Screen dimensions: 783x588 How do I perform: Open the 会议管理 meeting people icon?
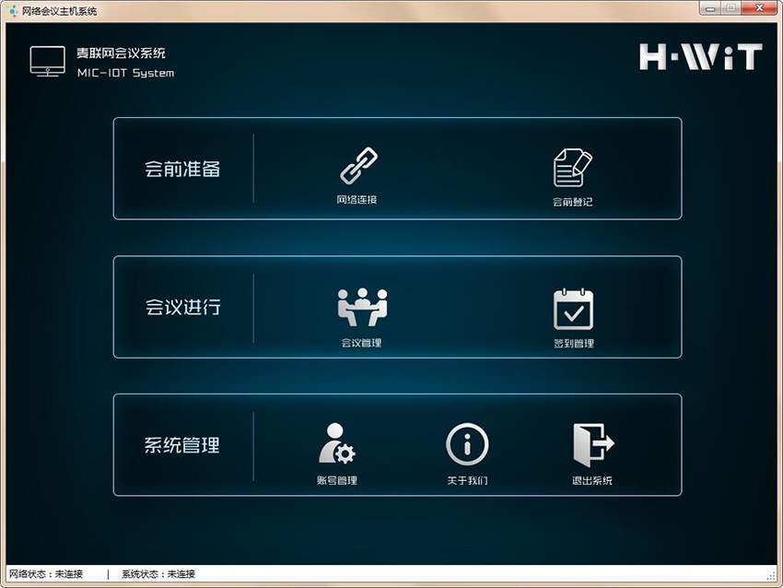363,307
